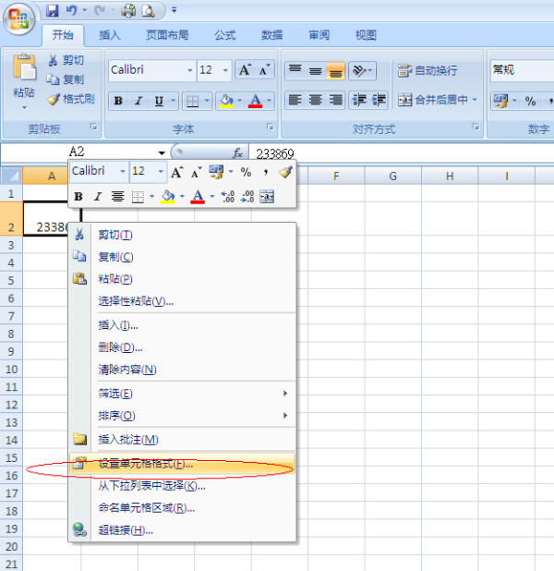
Task: Switch to the 页面布局 ribbon tab
Action: click(x=167, y=35)
